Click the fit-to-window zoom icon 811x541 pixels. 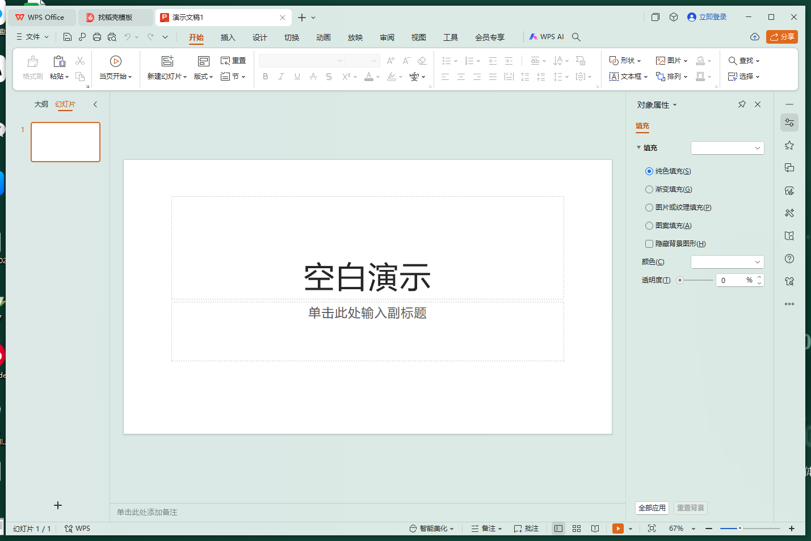pos(652,529)
